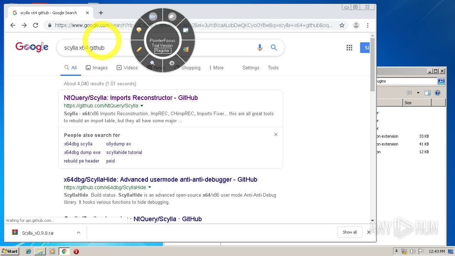Select the All search tab
The image size is (455, 256).
[x=71, y=68]
